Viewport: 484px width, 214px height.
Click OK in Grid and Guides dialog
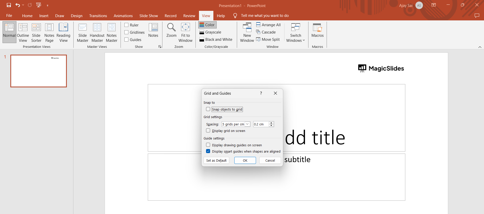coord(245,160)
